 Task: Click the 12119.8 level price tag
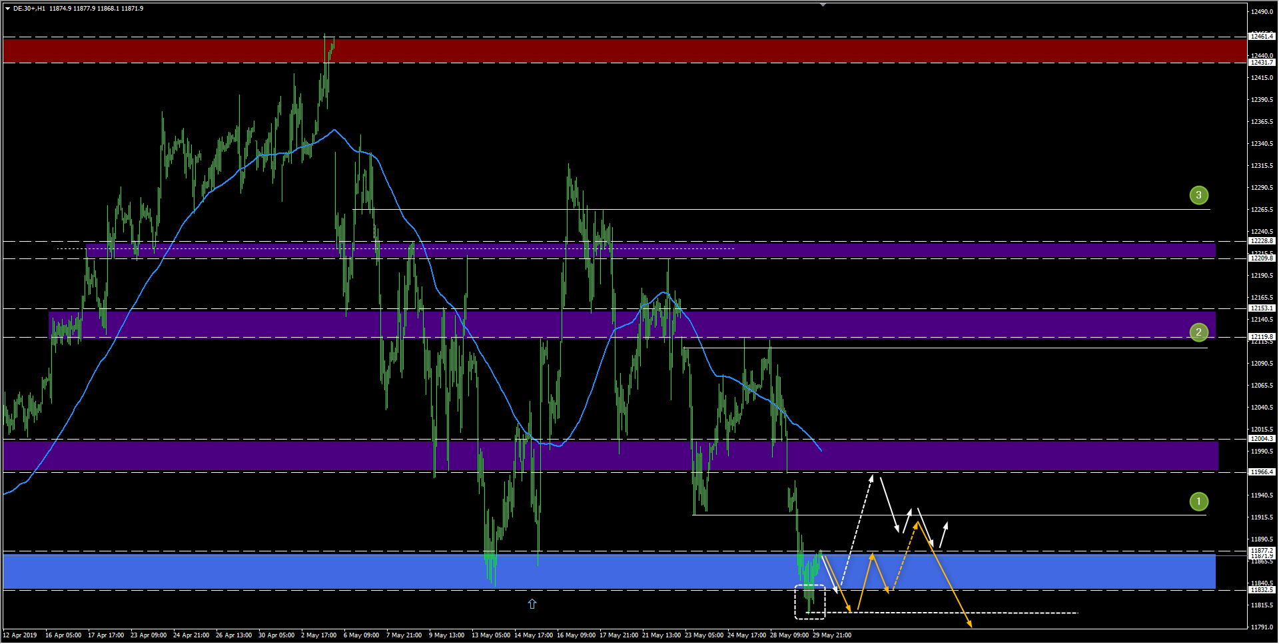pyautogui.click(x=1262, y=337)
